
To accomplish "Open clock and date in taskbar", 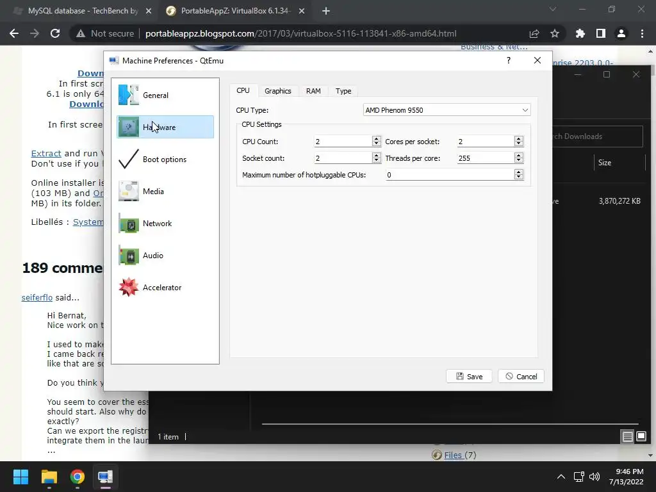I will tap(627, 477).
